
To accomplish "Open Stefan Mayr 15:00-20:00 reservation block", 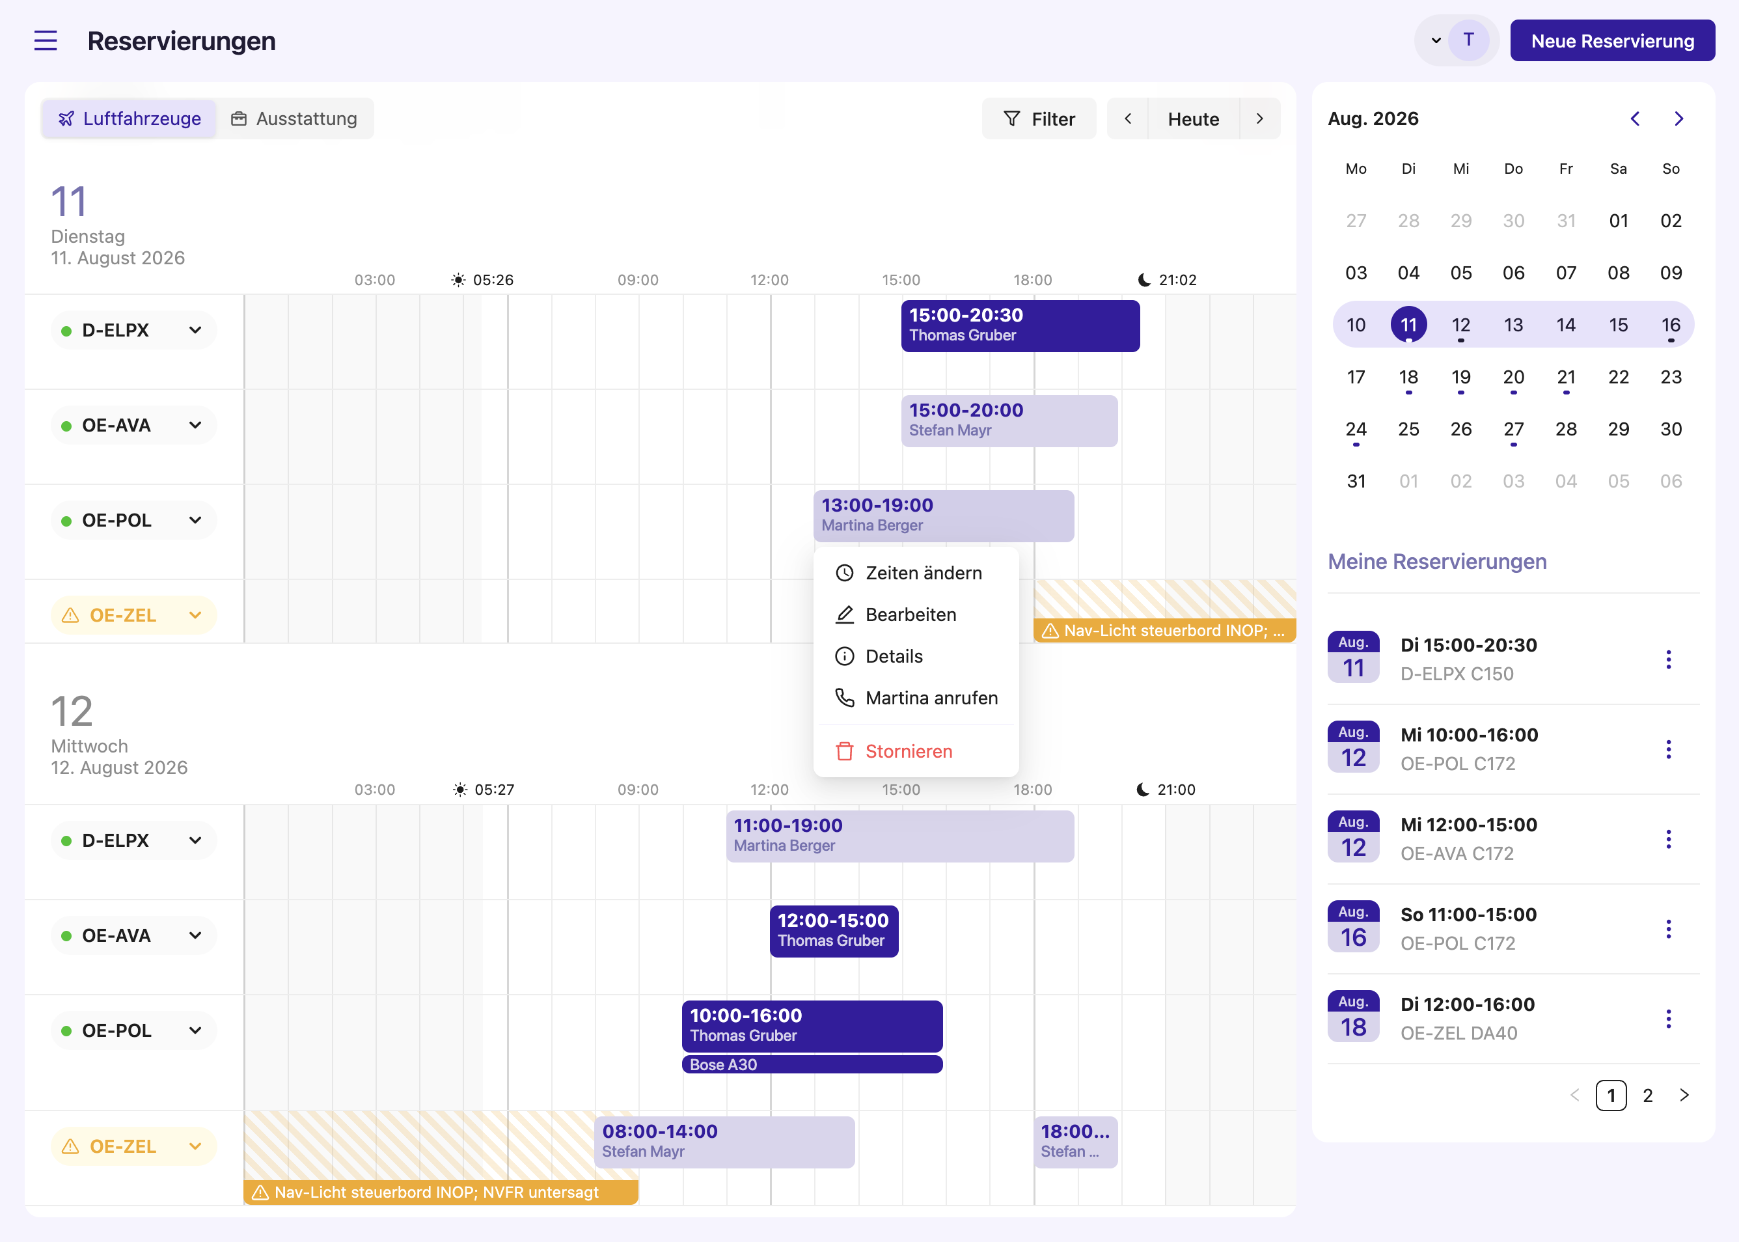I will 1009,421.
